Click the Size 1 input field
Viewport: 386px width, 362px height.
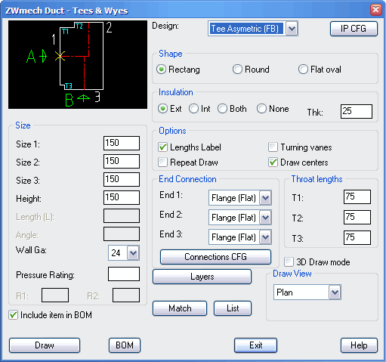(122, 143)
